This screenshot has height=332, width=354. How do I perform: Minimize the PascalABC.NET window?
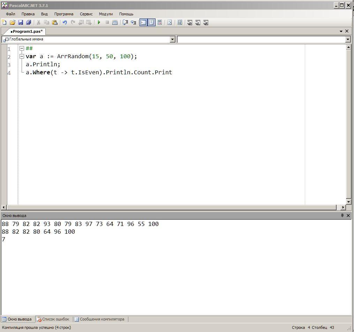(x=337, y=5)
